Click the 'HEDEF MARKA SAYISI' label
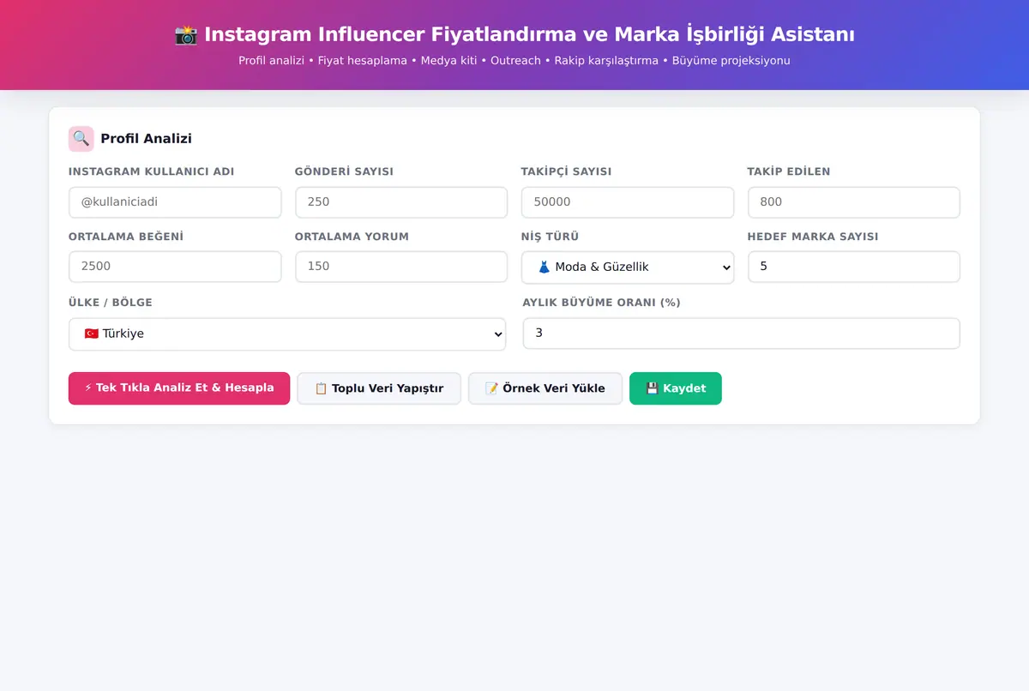Image resolution: width=1029 pixels, height=691 pixels. pos(813,237)
